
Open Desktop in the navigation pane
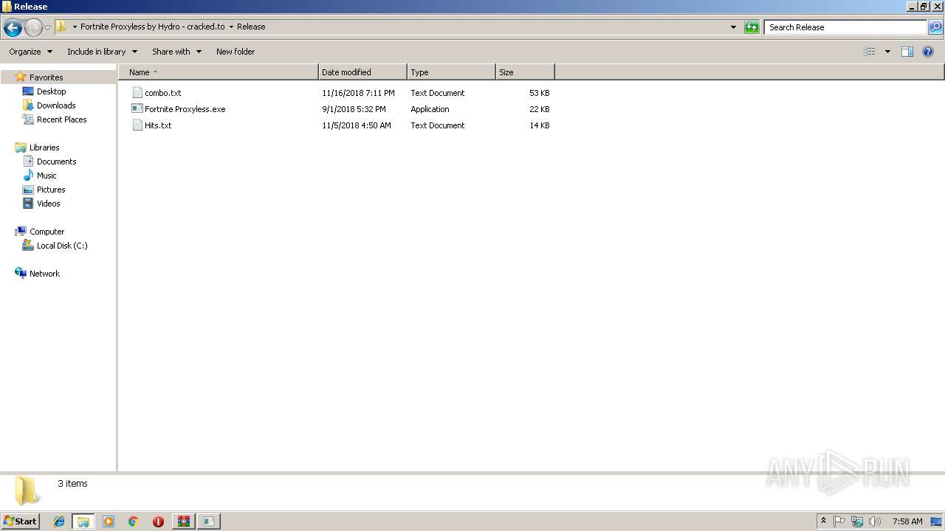tap(51, 91)
